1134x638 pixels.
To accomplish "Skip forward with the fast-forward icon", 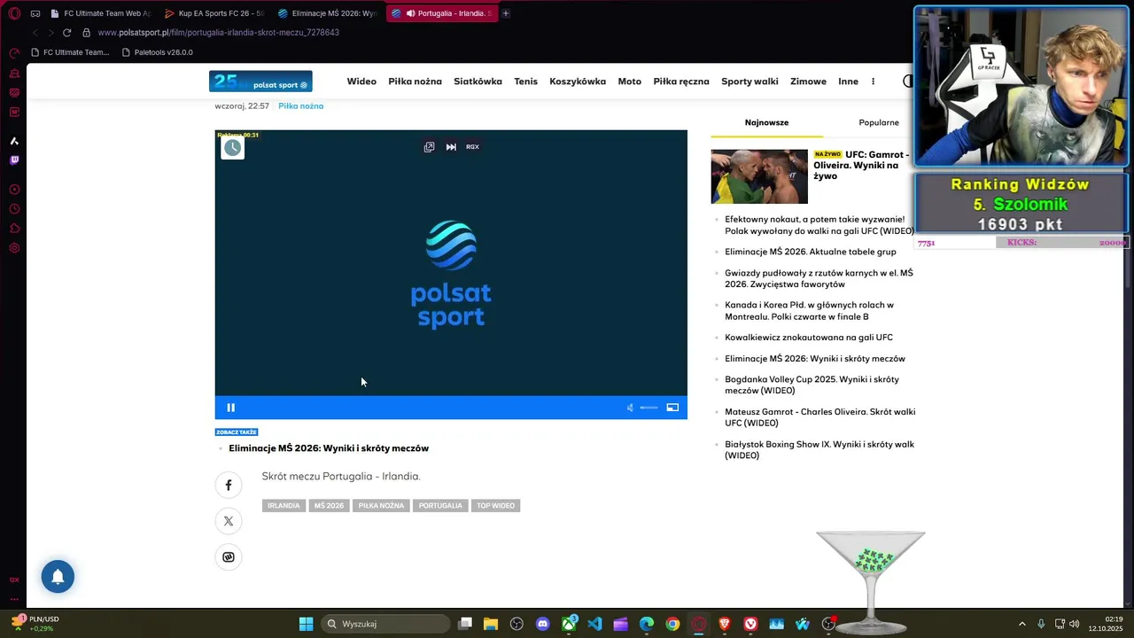I will click(451, 147).
